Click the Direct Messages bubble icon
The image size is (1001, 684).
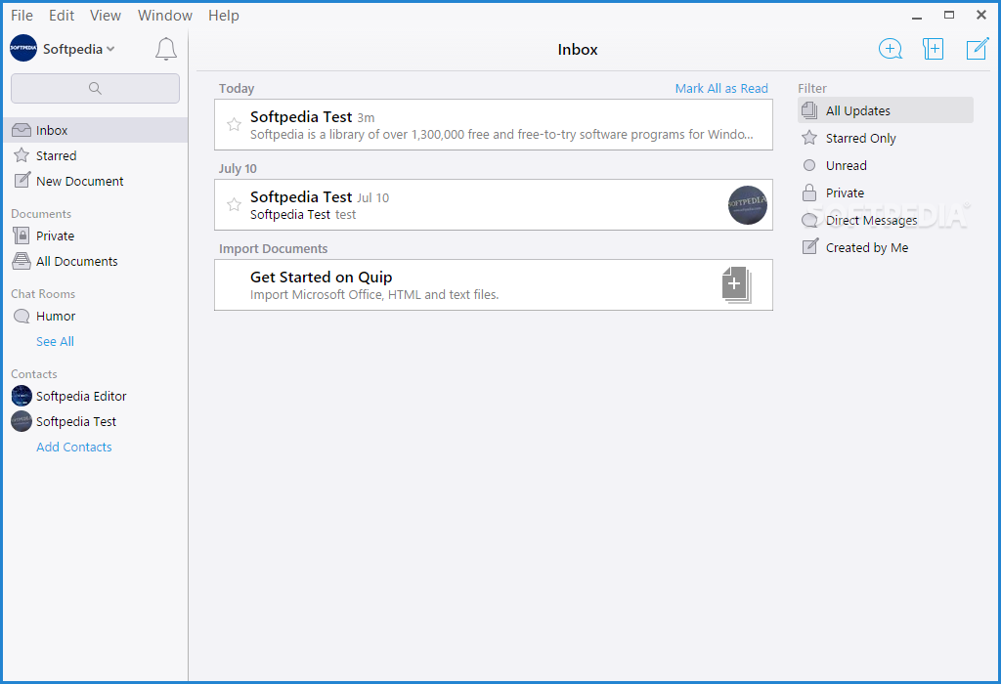click(809, 220)
